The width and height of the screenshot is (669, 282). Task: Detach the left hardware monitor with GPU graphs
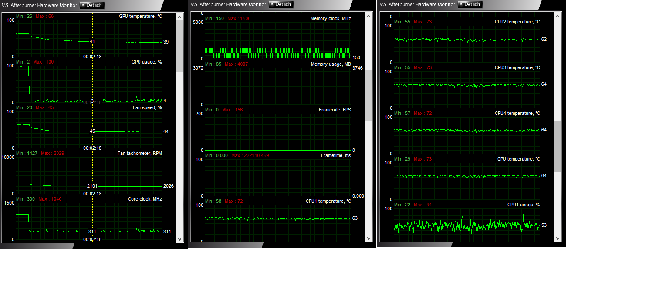point(92,5)
